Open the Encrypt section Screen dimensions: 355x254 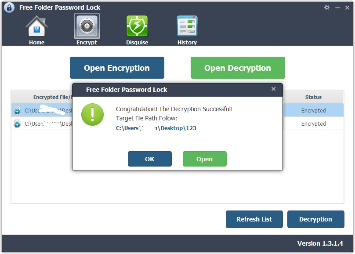(87, 29)
